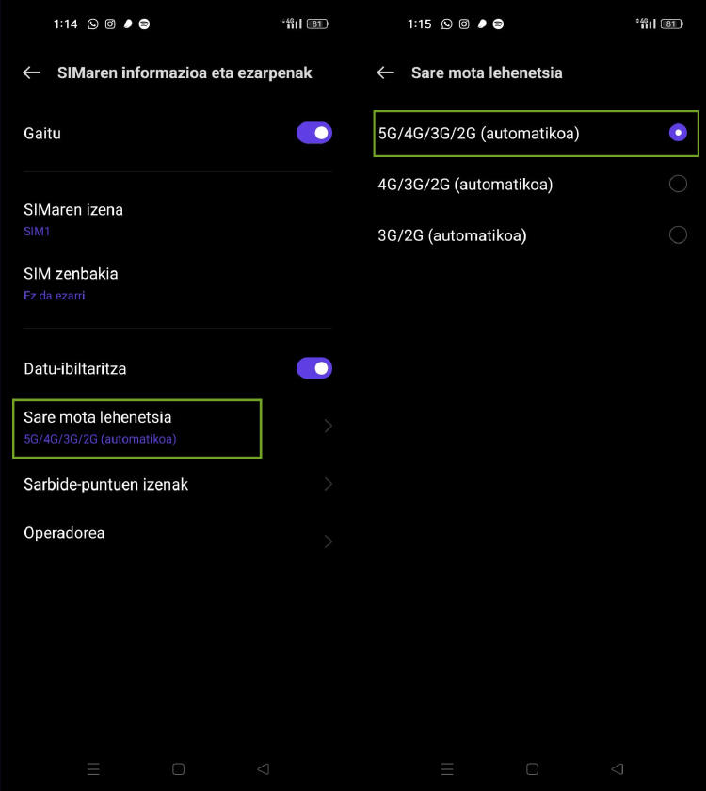This screenshot has height=791, width=706.
Task: Tap the signal strength icon in status bar
Action: coord(295,24)
